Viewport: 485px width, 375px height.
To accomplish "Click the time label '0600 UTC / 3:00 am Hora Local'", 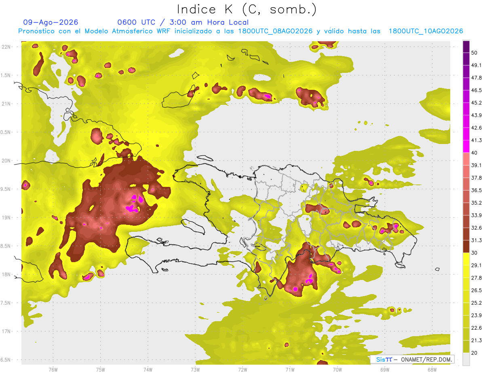I will tap(183, 22).
